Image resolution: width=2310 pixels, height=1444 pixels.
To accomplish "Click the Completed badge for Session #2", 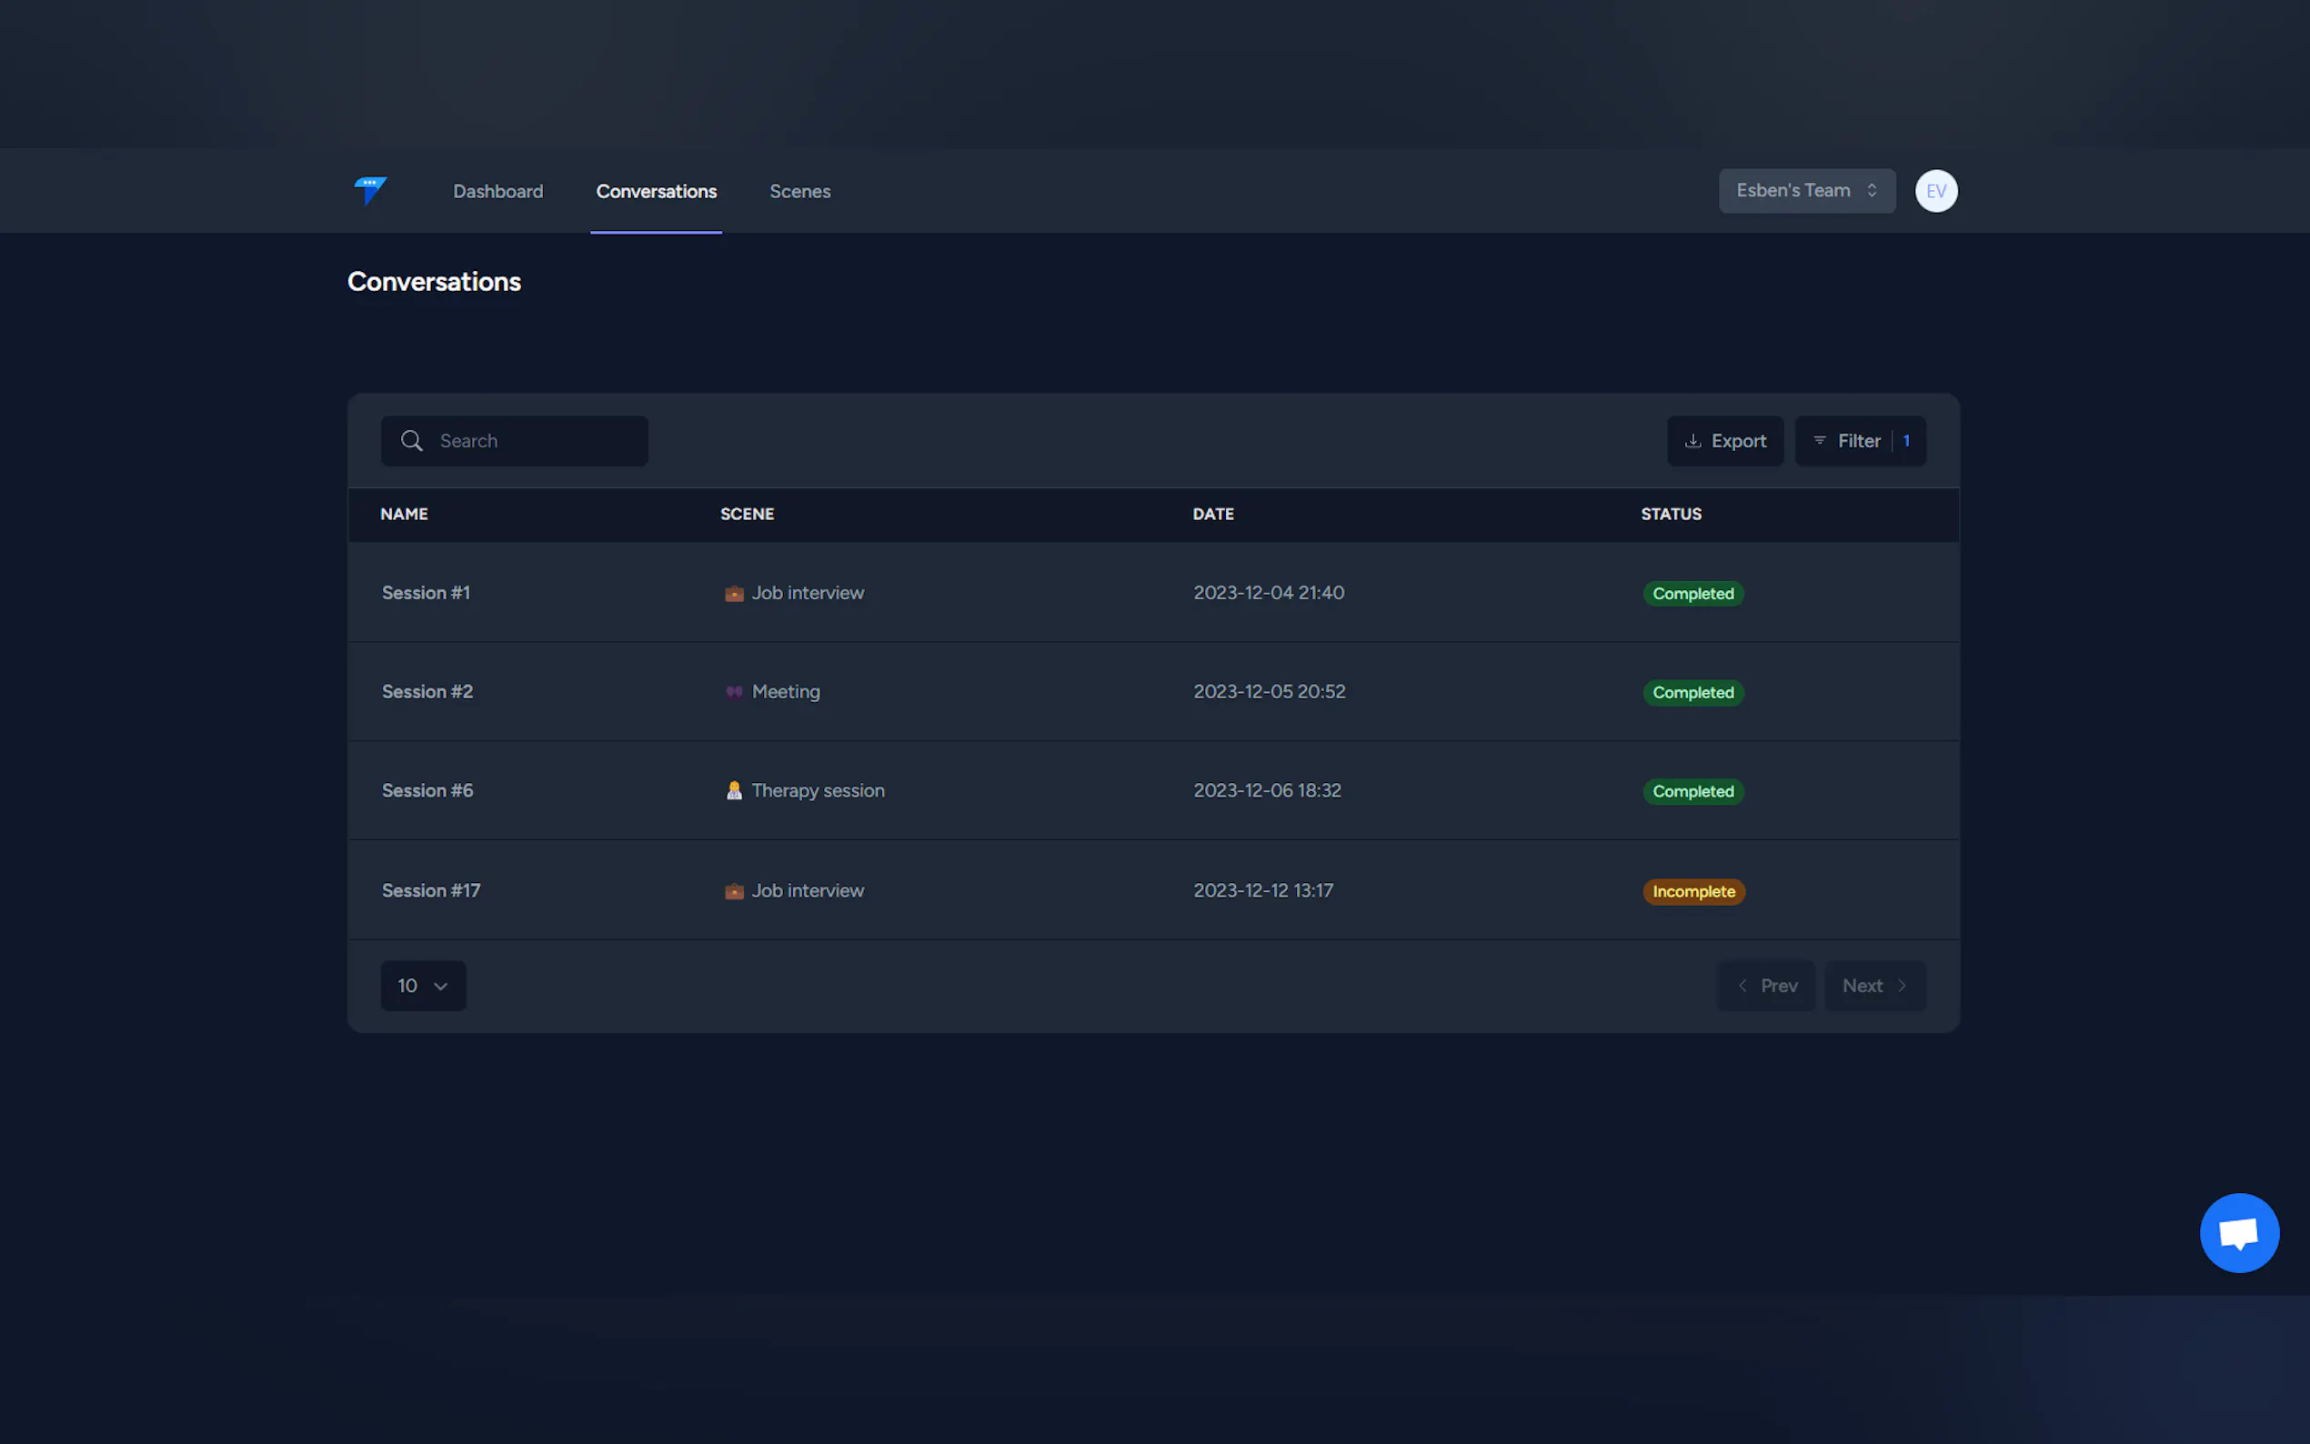I will pyautogui.click(x=1692, y=692).
